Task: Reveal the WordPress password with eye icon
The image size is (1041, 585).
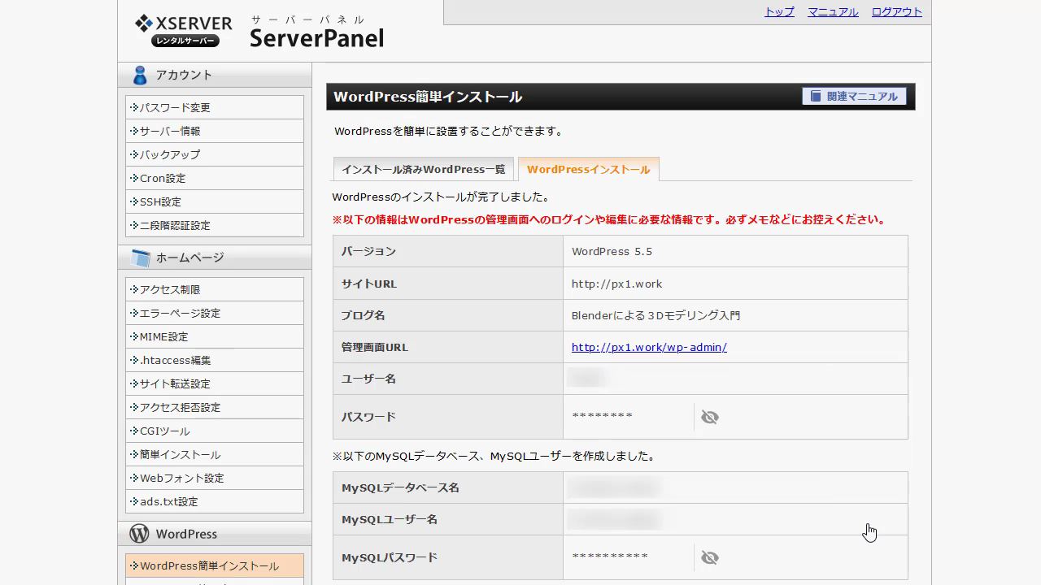Action: (710, 417)
